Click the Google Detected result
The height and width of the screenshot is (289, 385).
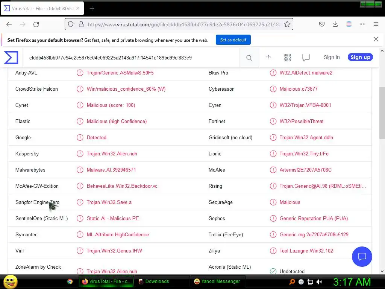pos(97,138)
